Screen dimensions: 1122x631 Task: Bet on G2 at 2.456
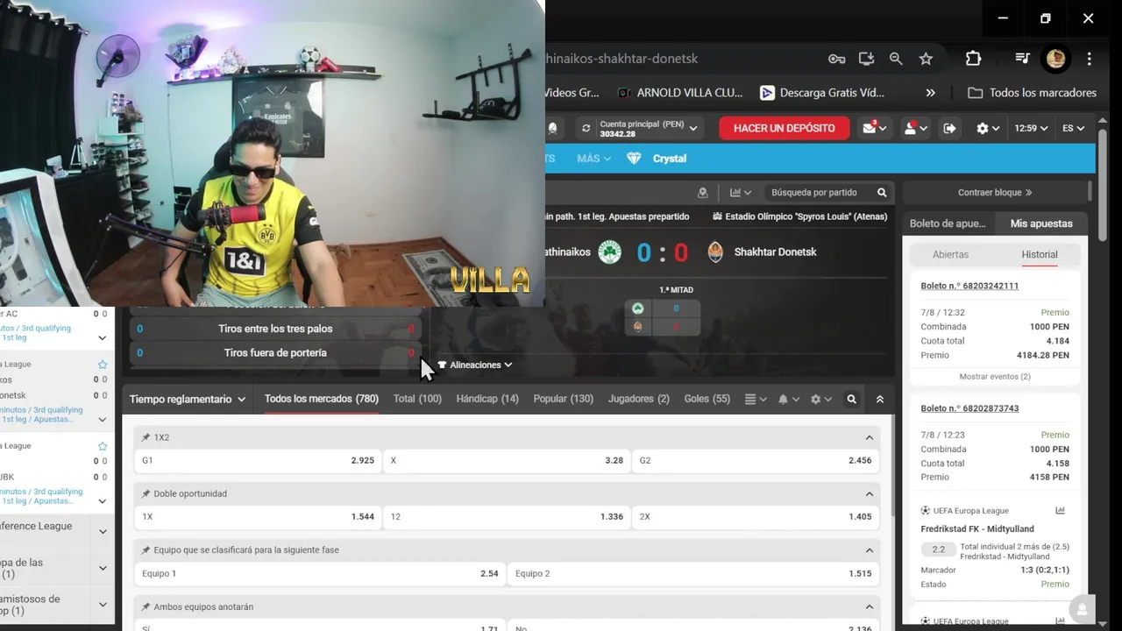tap(756, 460)
